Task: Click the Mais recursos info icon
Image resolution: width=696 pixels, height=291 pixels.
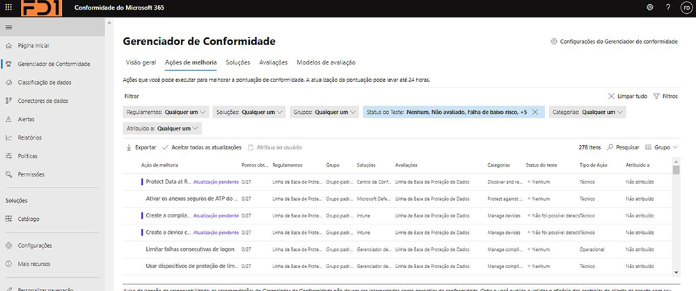Action: (8, 264)
